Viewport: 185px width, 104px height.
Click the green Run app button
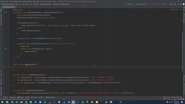coord(150,4)
